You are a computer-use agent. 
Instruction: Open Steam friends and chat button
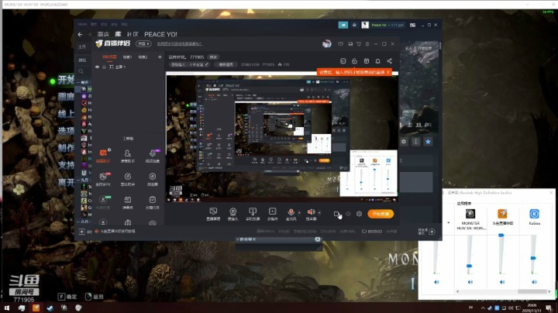point(427,232)
